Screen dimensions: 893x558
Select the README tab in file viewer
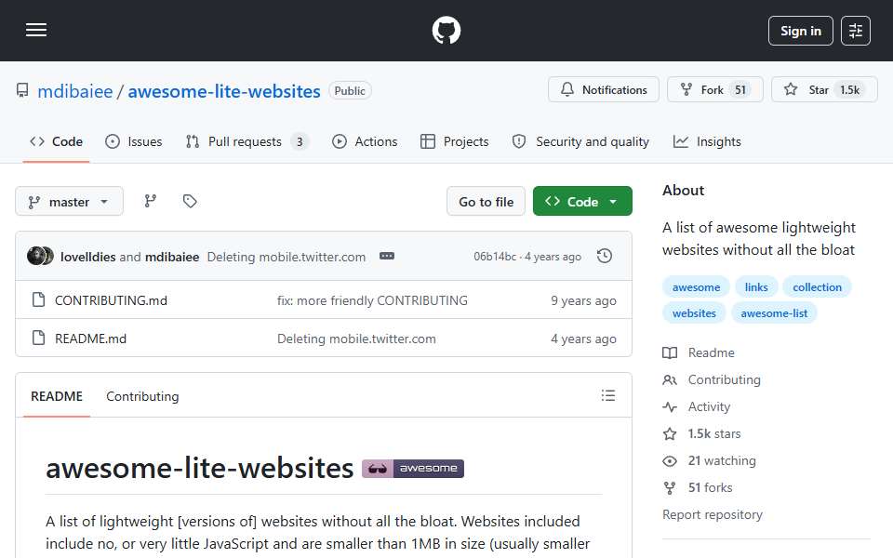pyautogui.click(x=57, y=396)
